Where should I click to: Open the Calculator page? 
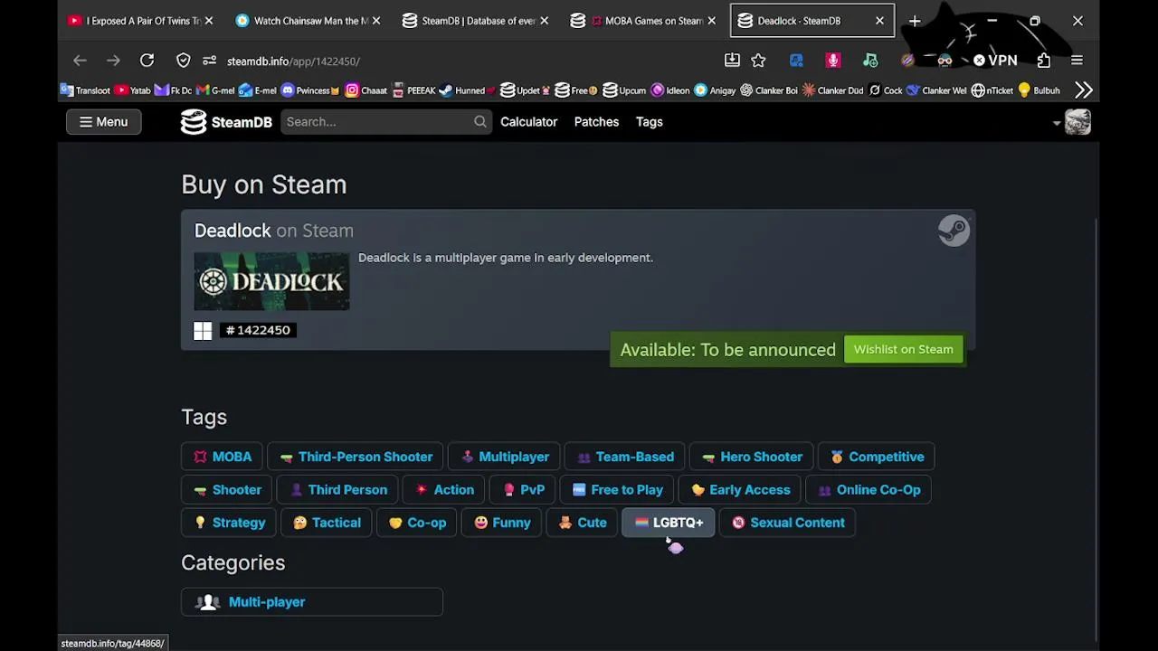pos(529,122)
